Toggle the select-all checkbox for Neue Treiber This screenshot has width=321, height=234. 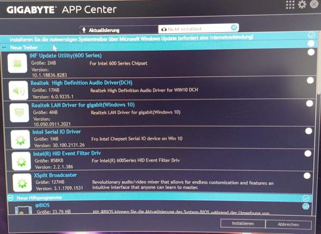311,44
